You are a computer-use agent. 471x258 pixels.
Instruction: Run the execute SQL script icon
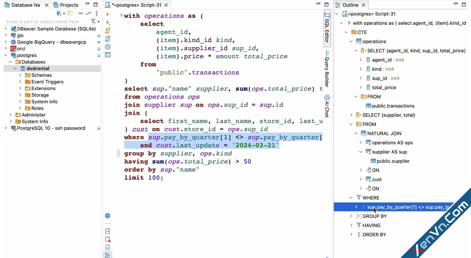pos(107,31)
